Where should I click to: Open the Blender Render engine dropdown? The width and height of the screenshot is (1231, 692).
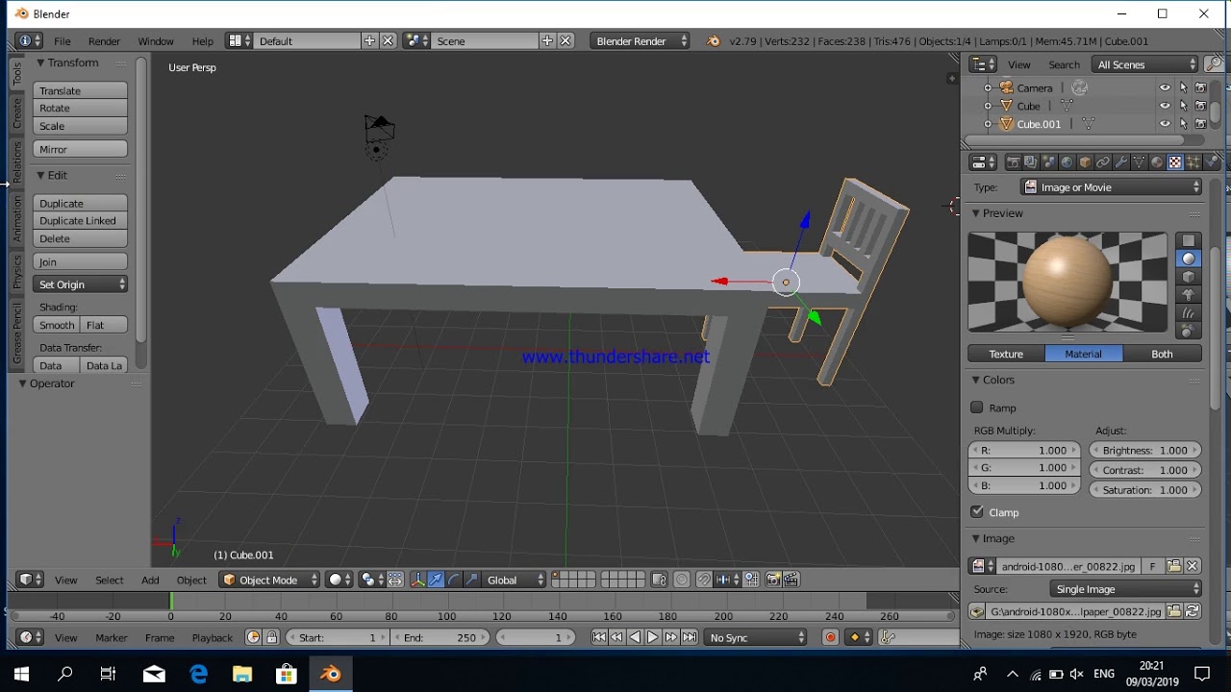pos(640,41)
